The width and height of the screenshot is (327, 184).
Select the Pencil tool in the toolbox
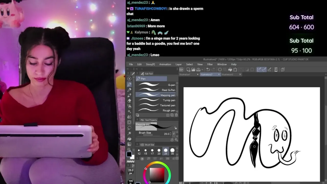click(x=129, y=90)
